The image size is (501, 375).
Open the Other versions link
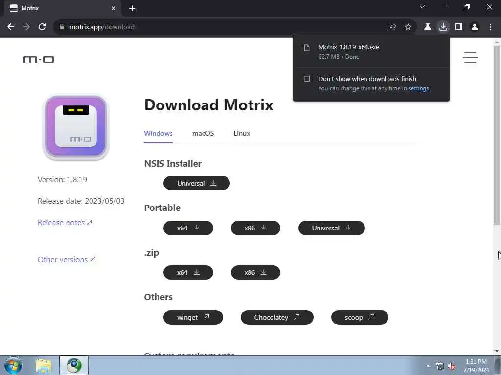coord(67,260)
